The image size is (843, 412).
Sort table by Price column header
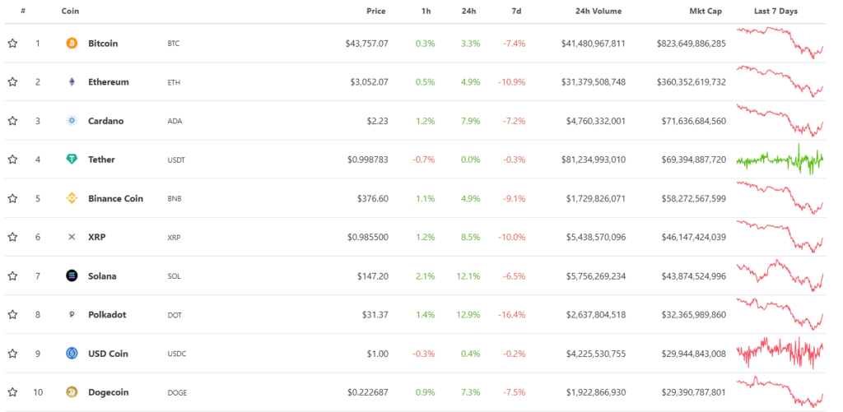[x=375, y=12]
